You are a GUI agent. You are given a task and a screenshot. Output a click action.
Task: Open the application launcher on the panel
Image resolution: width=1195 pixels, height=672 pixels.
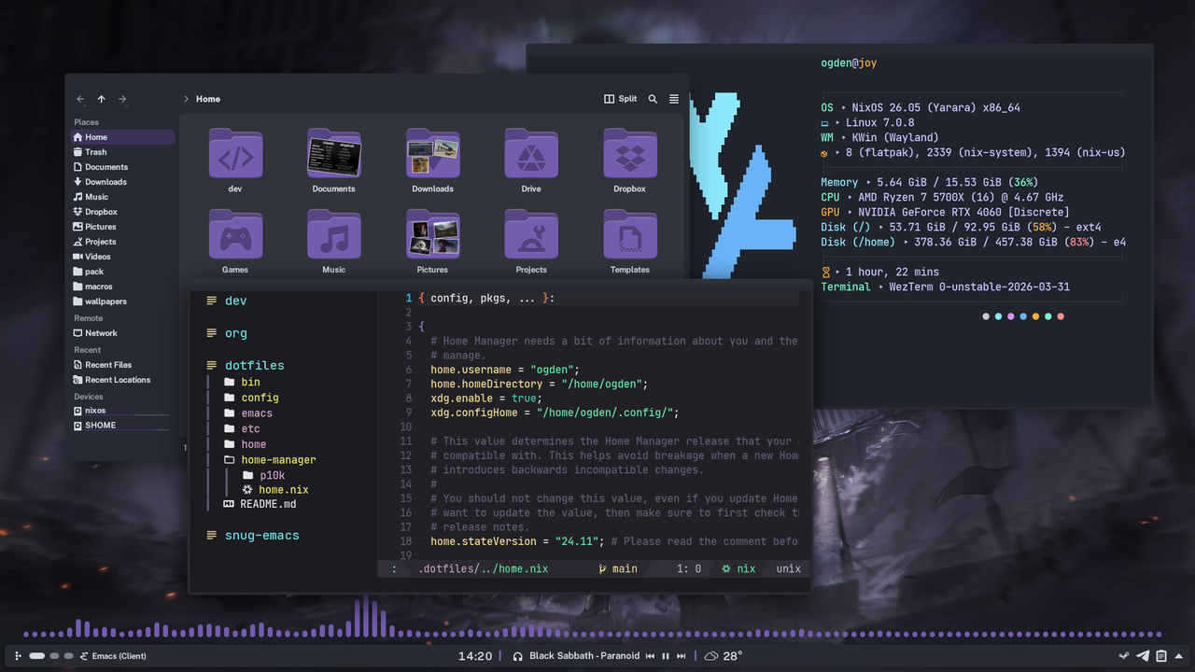point(18,656)
